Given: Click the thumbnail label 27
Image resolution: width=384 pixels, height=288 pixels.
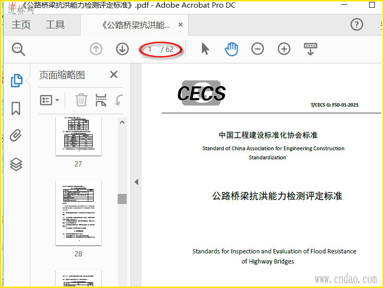Looking at the screenshot, I should (x=78, y=164).
